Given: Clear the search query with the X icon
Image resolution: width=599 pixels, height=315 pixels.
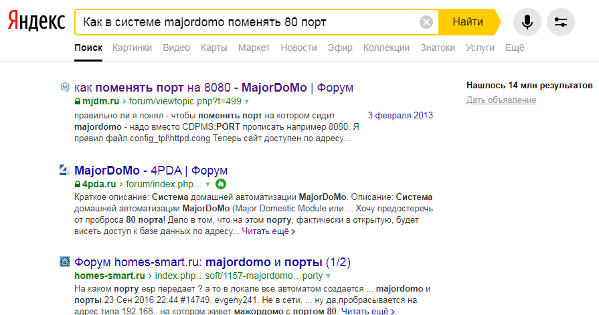Looking at the screenshot, I should click(x=426, y=22).
